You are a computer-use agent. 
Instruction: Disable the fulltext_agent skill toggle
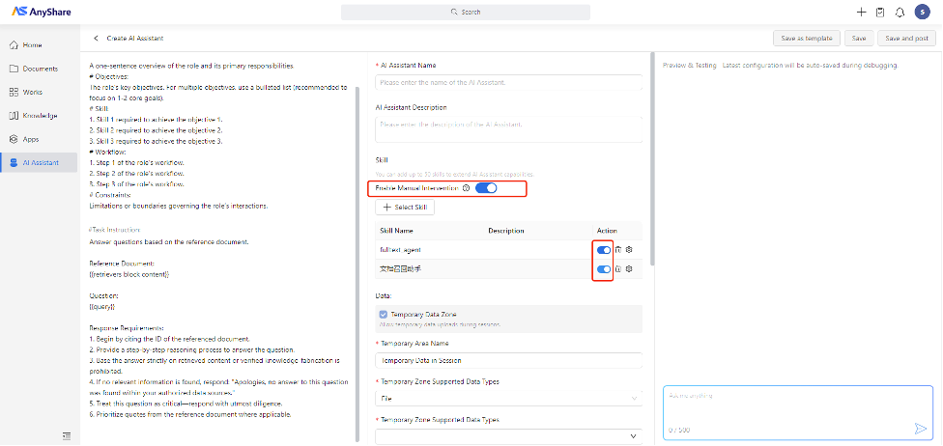[x=604, y=250]
